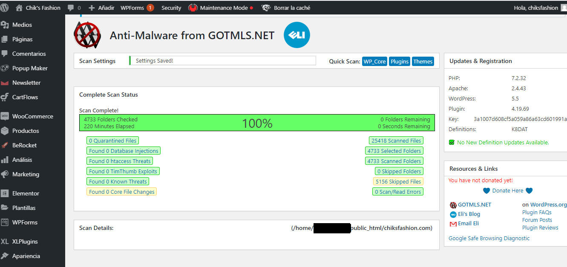Open Security menu in admin bar
The image size is (567, 267).
pos(171,8)
